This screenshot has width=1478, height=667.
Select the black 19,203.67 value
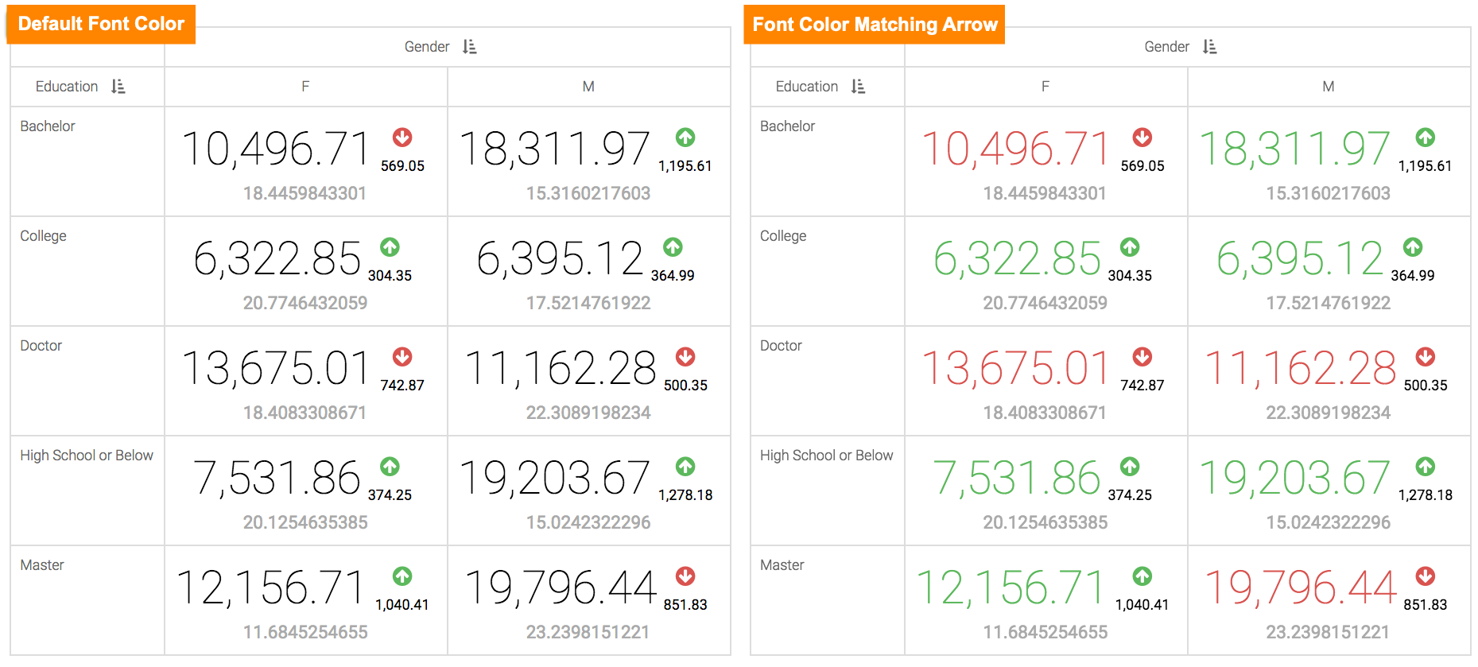click(x=555, y=478)
